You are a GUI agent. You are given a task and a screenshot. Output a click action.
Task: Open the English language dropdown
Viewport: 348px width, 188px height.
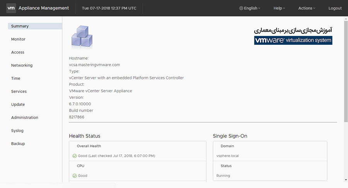[x=250, y=8]
